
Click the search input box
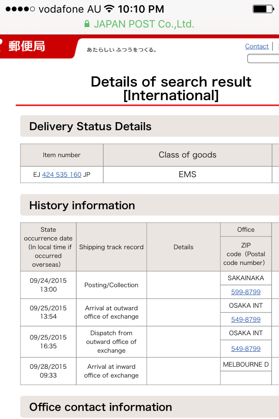click(264, 58)
